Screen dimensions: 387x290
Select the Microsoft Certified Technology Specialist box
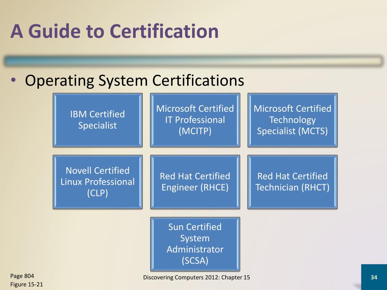292,120
